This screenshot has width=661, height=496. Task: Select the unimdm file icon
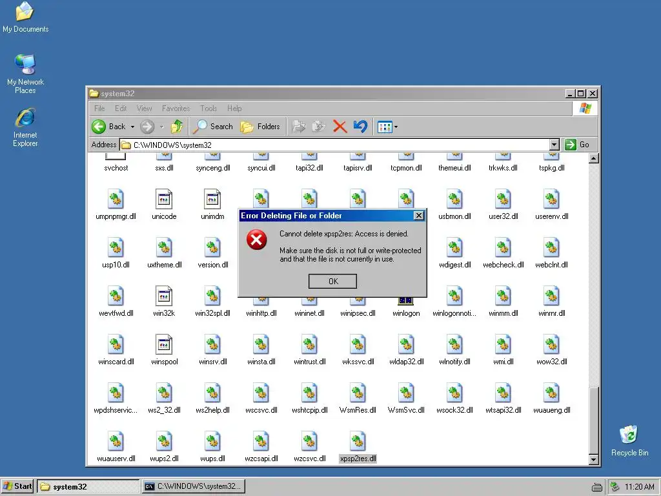click(212, 199)
